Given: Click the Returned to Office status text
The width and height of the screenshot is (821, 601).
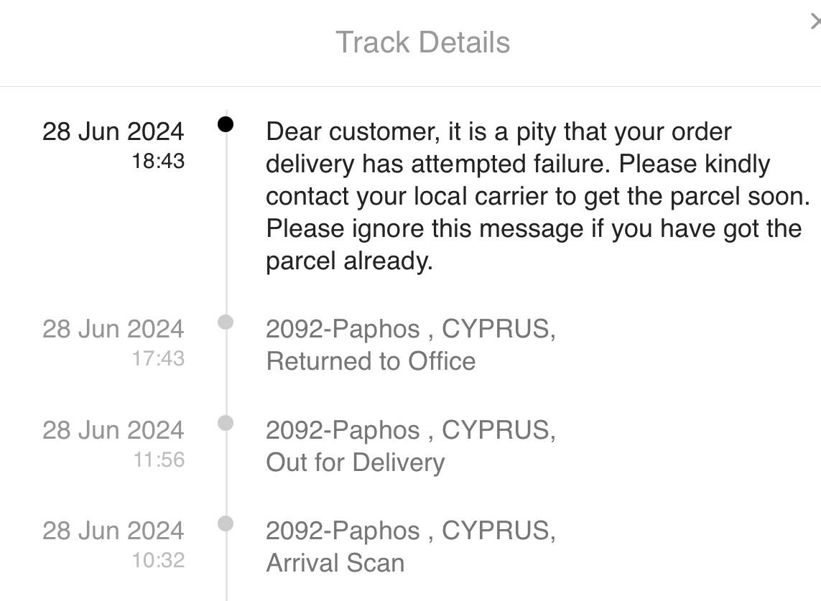Looking at the screenshot, I should coord(371,361).
